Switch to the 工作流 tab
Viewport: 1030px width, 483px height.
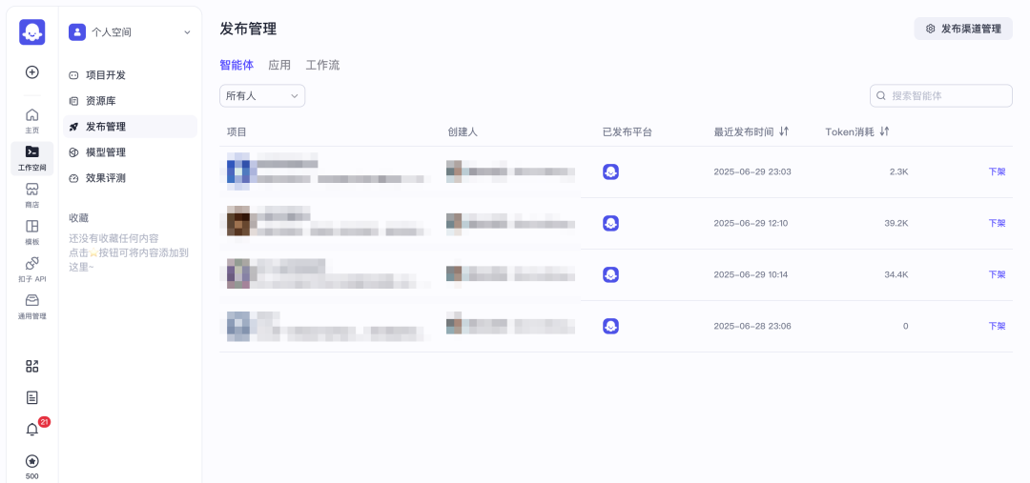322,65
